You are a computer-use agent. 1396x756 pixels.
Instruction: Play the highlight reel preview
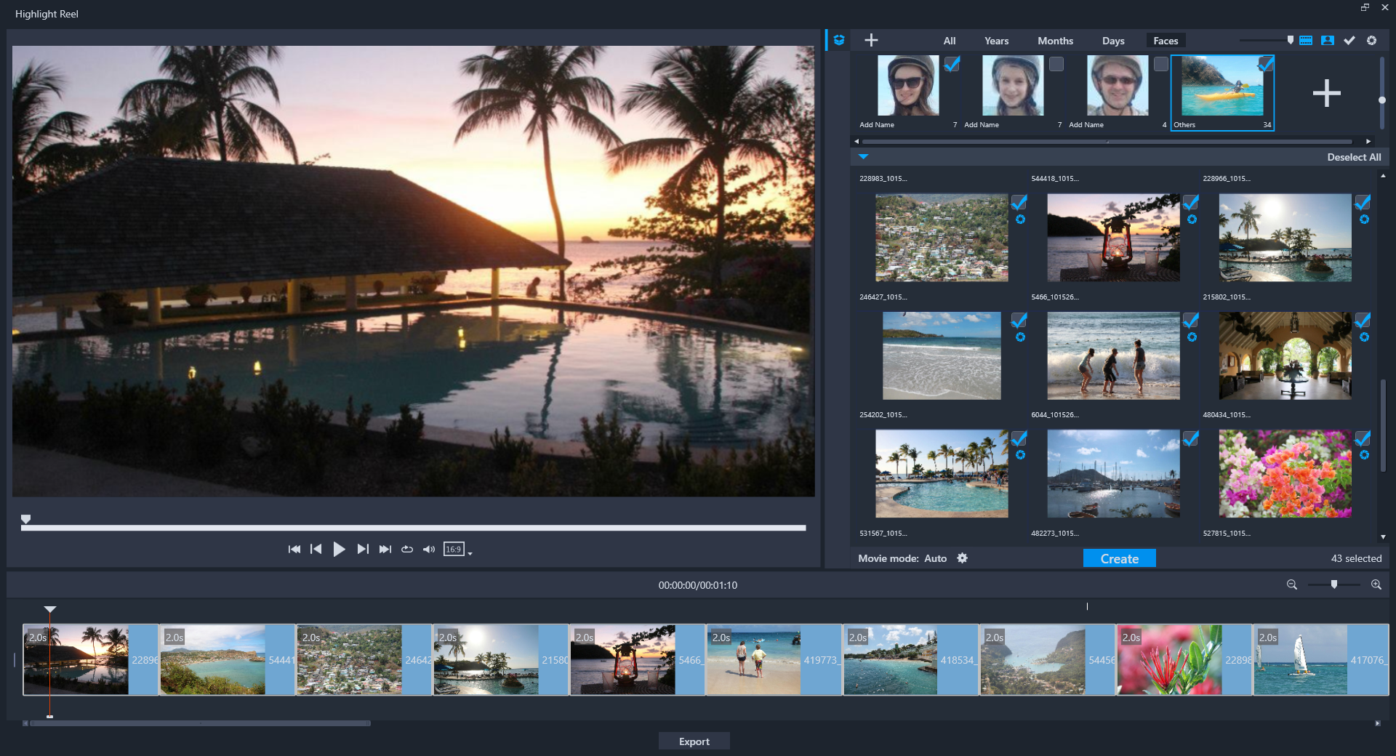point(339,550)
